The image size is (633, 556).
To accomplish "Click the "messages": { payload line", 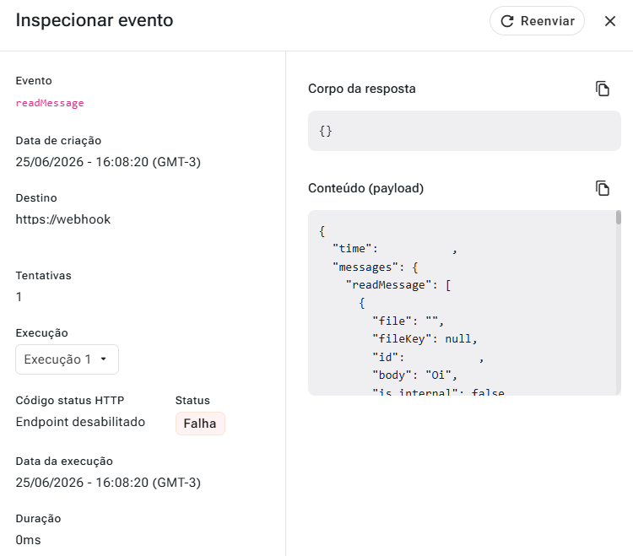I will 375,267.
